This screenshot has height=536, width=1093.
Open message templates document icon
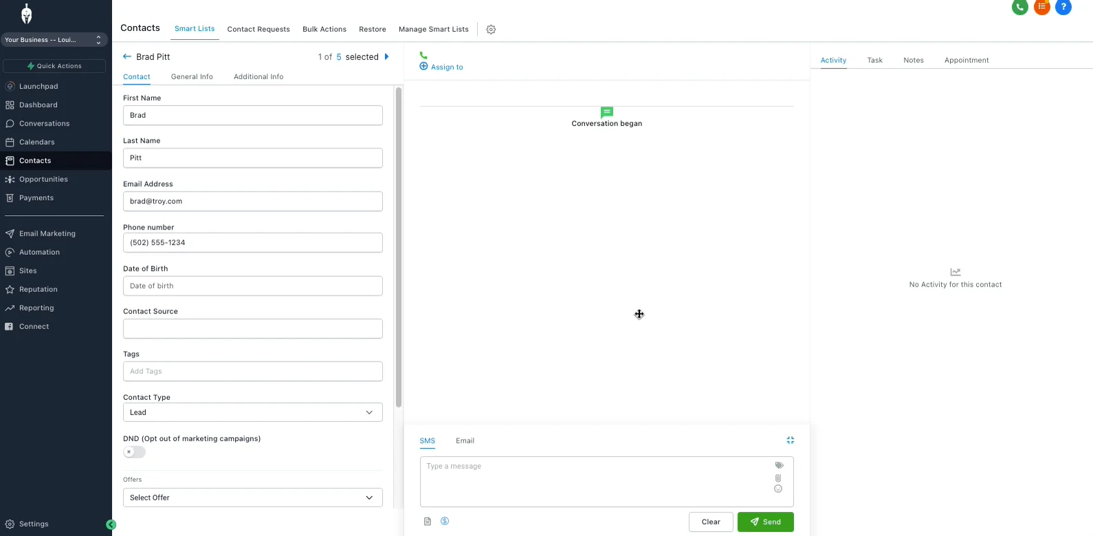click(x=428, y=522)
